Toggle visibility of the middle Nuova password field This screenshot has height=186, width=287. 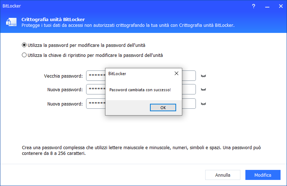tap(204, 89)
